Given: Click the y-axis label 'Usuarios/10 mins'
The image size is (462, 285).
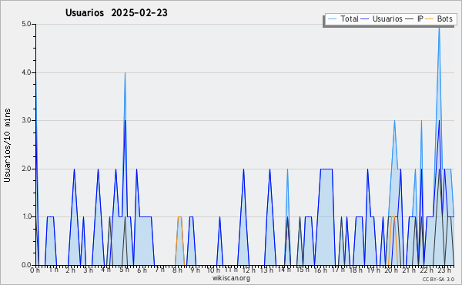Looking at the screenshot, I should click(x=7, y=146).
